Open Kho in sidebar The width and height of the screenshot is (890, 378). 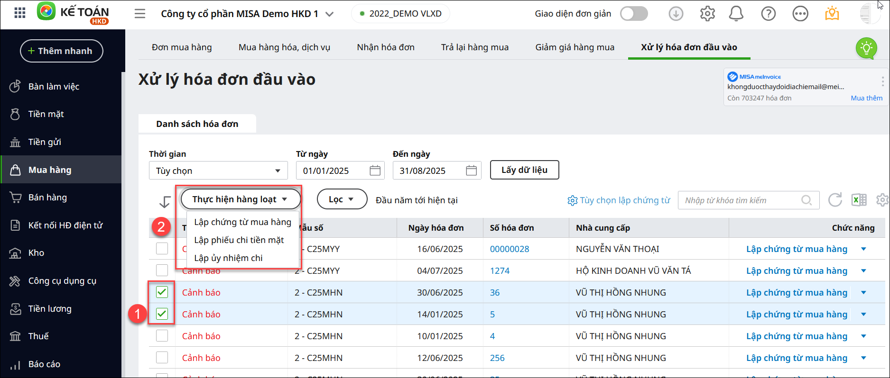61,253
